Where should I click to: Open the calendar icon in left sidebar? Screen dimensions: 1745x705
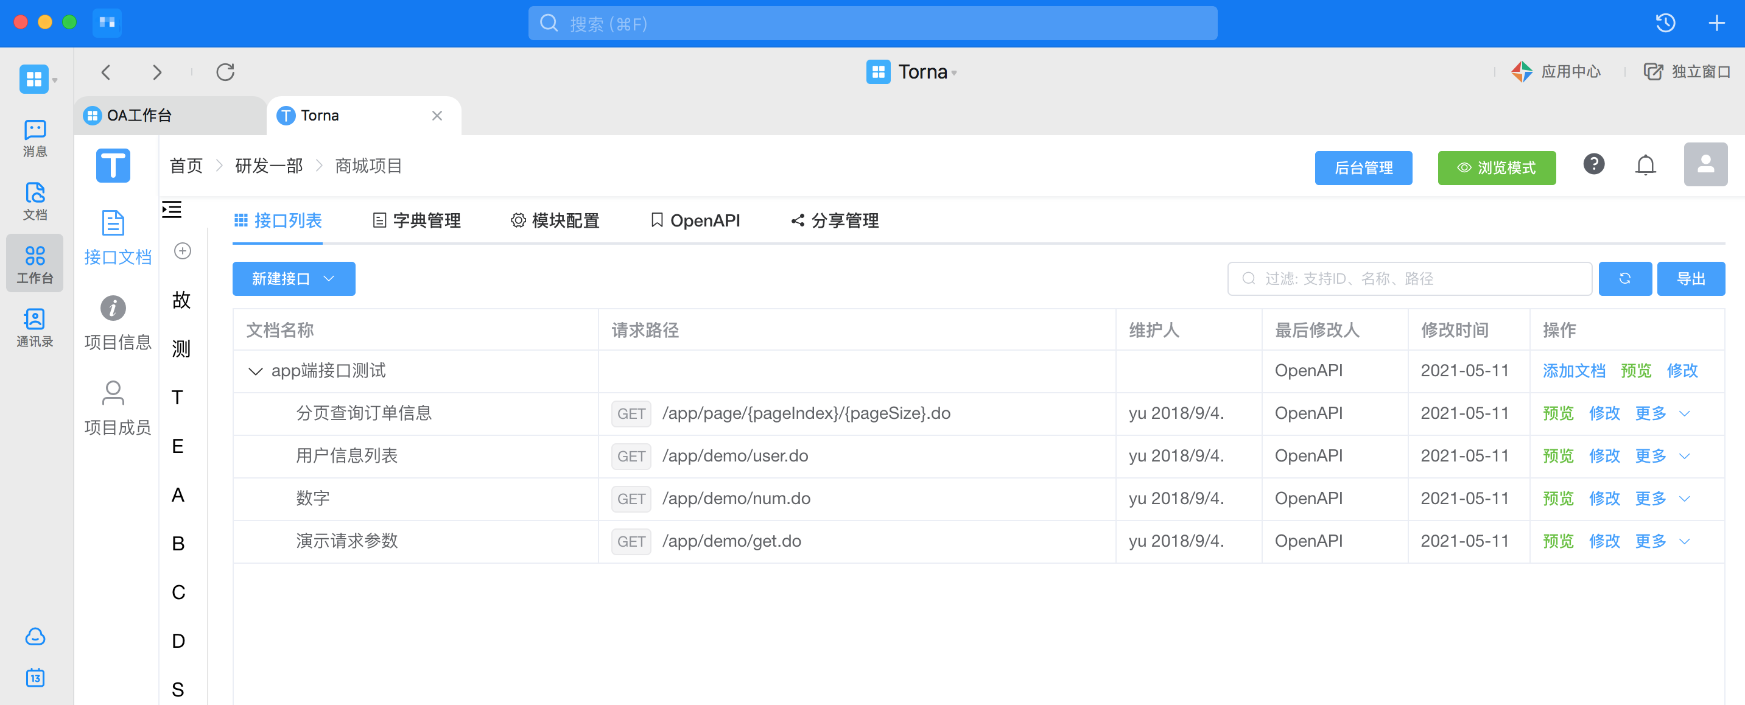coord(35,678)
